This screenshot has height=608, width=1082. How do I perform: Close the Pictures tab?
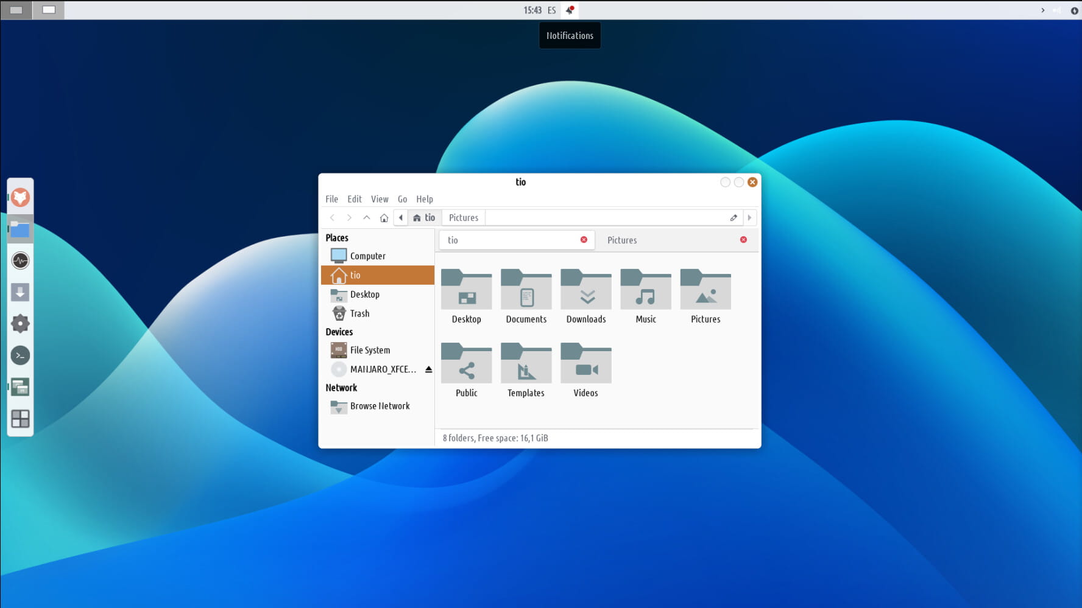click(743, 240)
